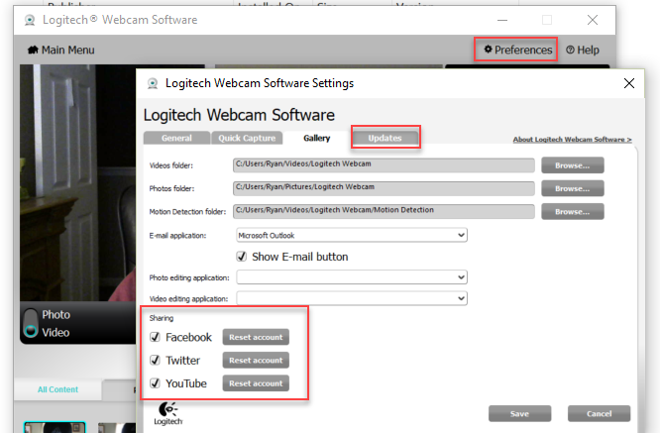Image resolution: width=660 pixels, height=433 pixels.
Task: Reset the Facebook account
Action: click(256, 337)
